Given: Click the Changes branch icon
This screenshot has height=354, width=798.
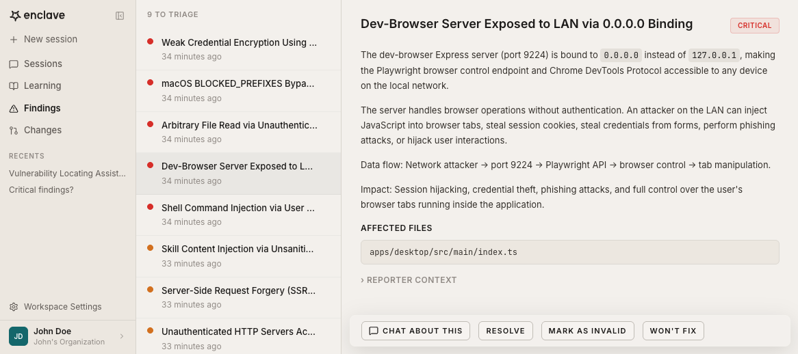Looking at the screenshot, I should (x=14, y=131).
